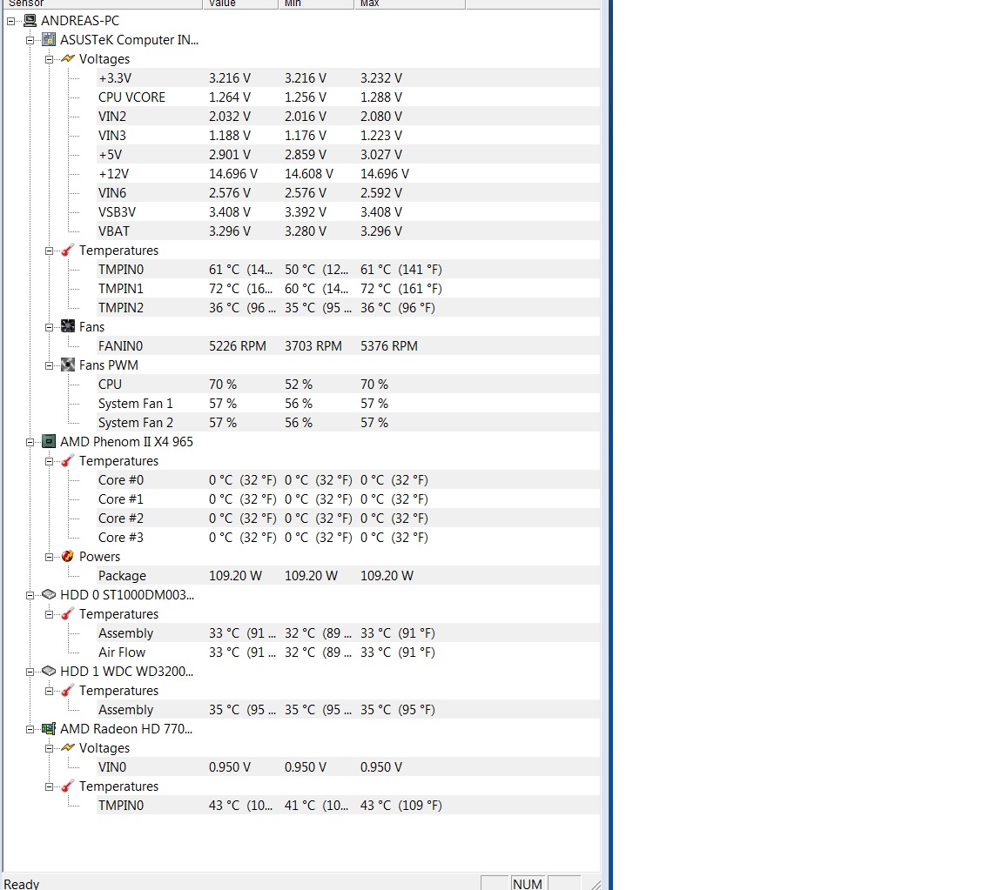Screen dimensions: 1003x890
Task: Click the HDD 1 Temperatures thermometer icon
Action: tap(68, 691)
